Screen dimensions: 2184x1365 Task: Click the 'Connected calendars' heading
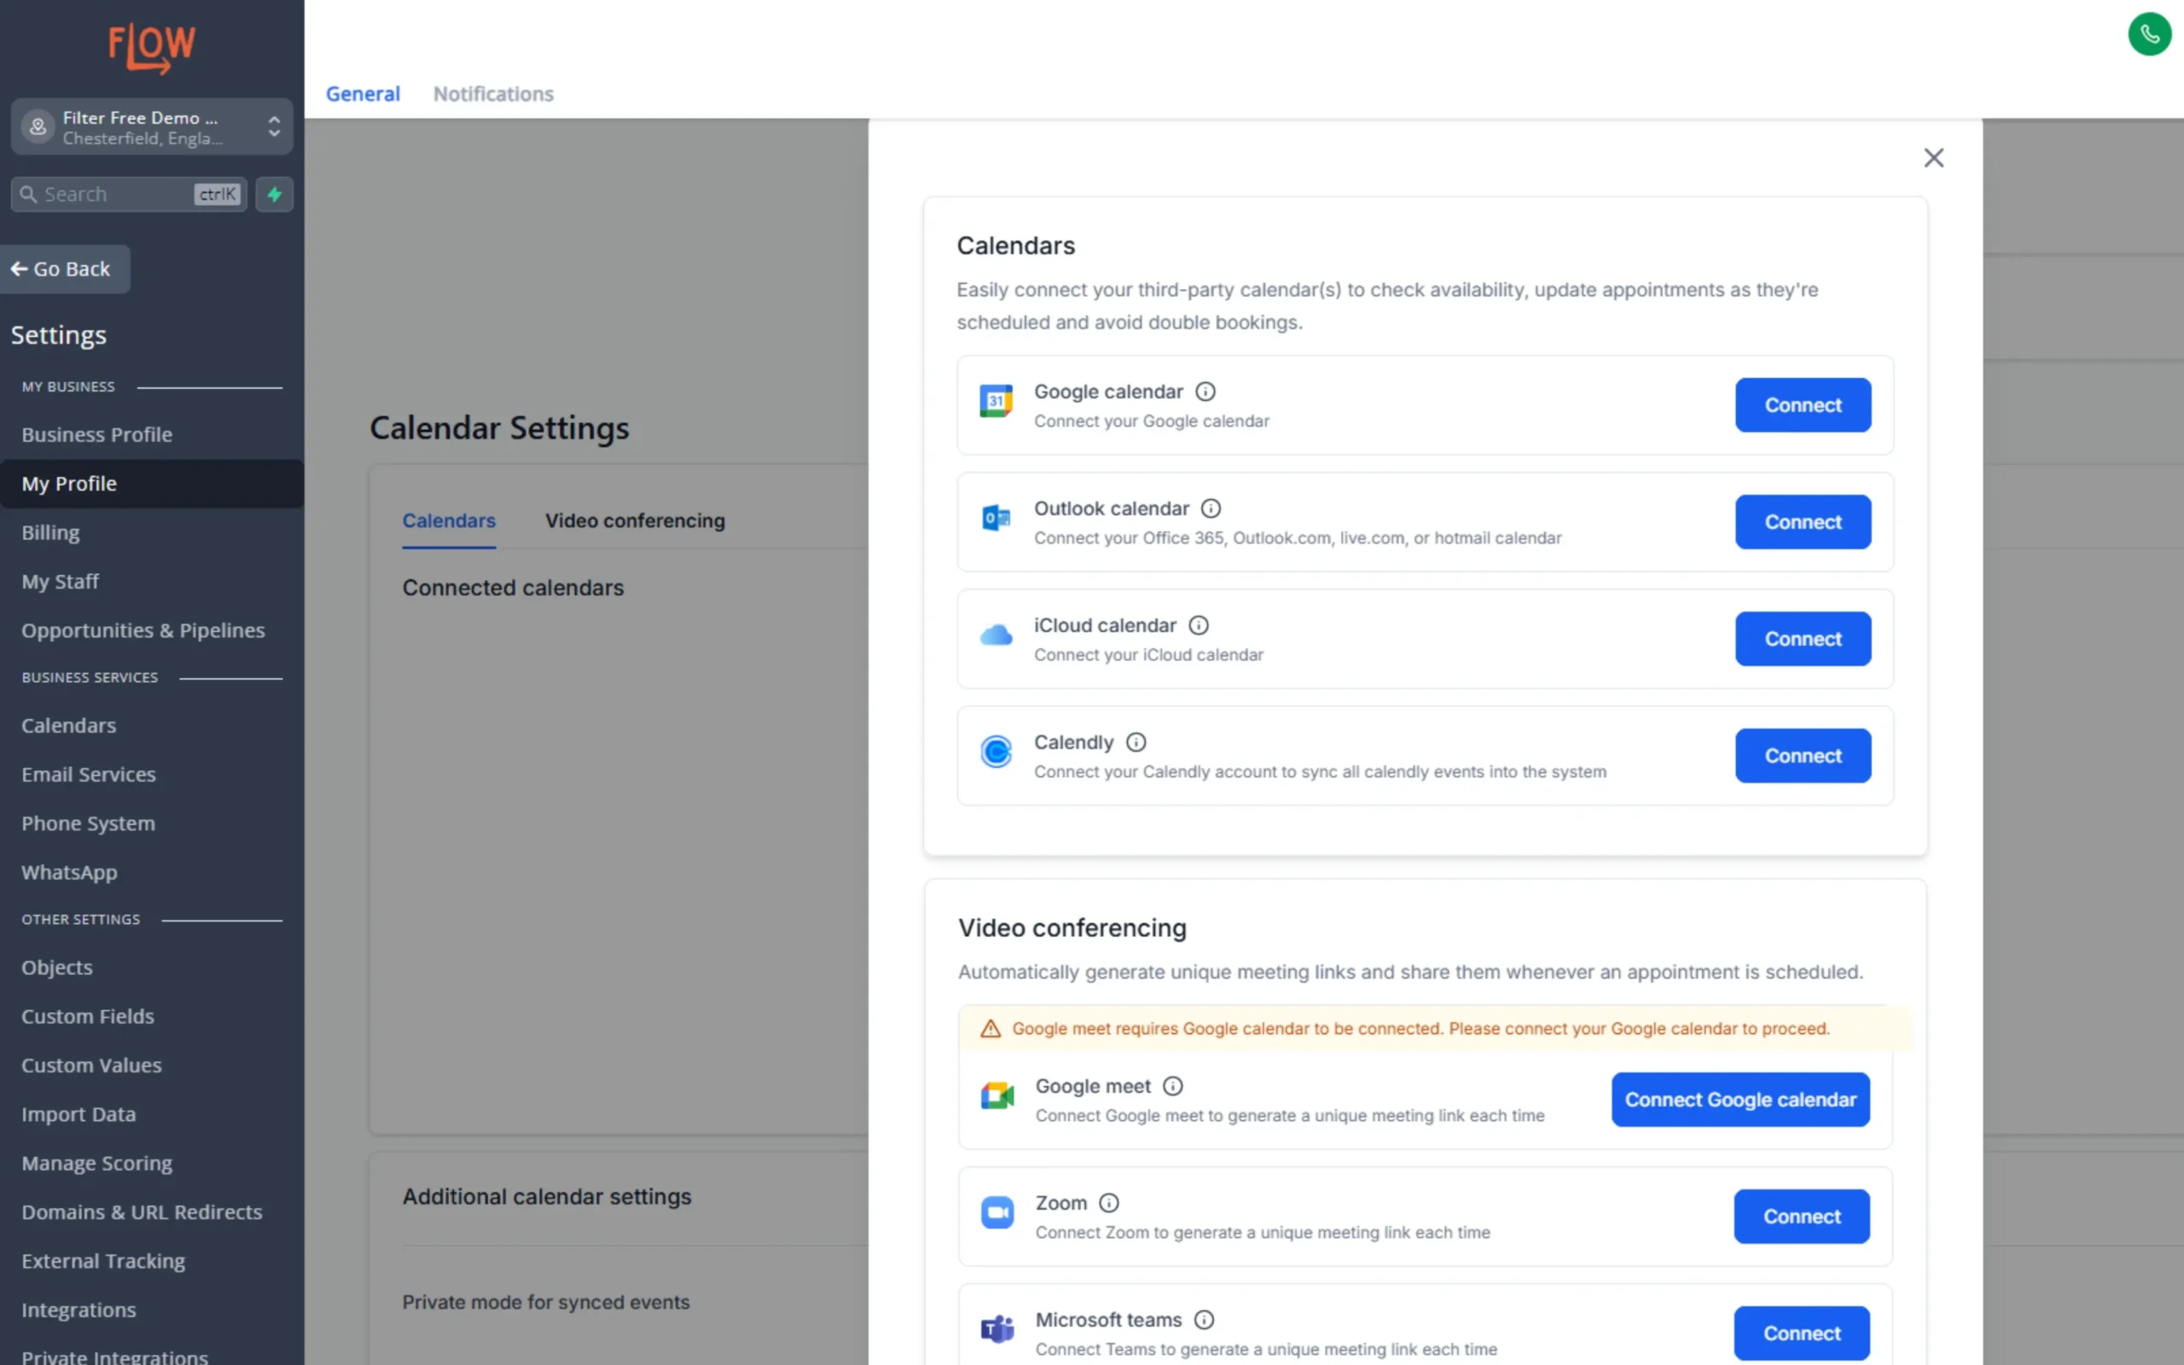(x=513, y=588)
